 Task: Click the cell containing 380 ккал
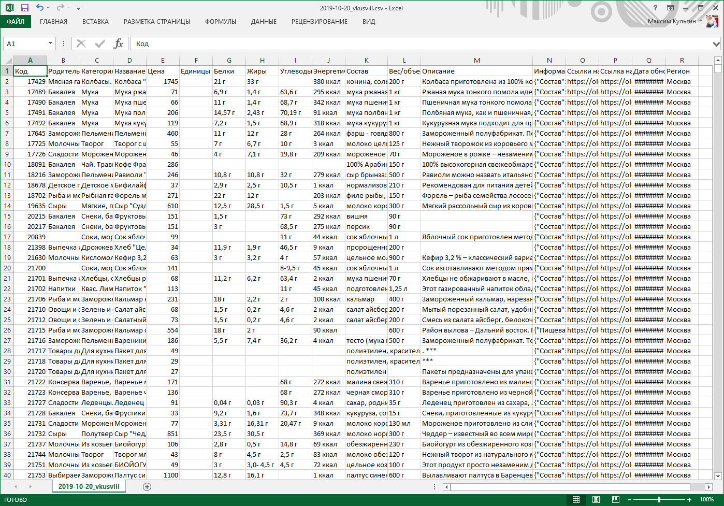tap(328, 81)
